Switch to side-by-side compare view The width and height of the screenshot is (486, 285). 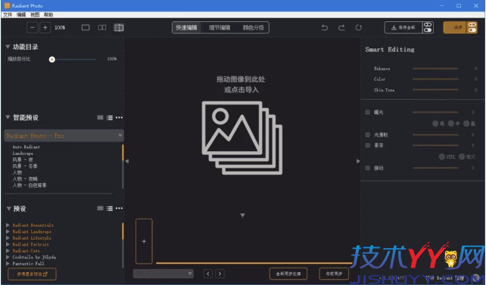point(102,27)
